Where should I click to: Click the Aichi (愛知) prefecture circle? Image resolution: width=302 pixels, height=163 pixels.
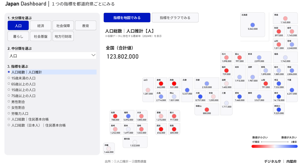tap(240, 97)
